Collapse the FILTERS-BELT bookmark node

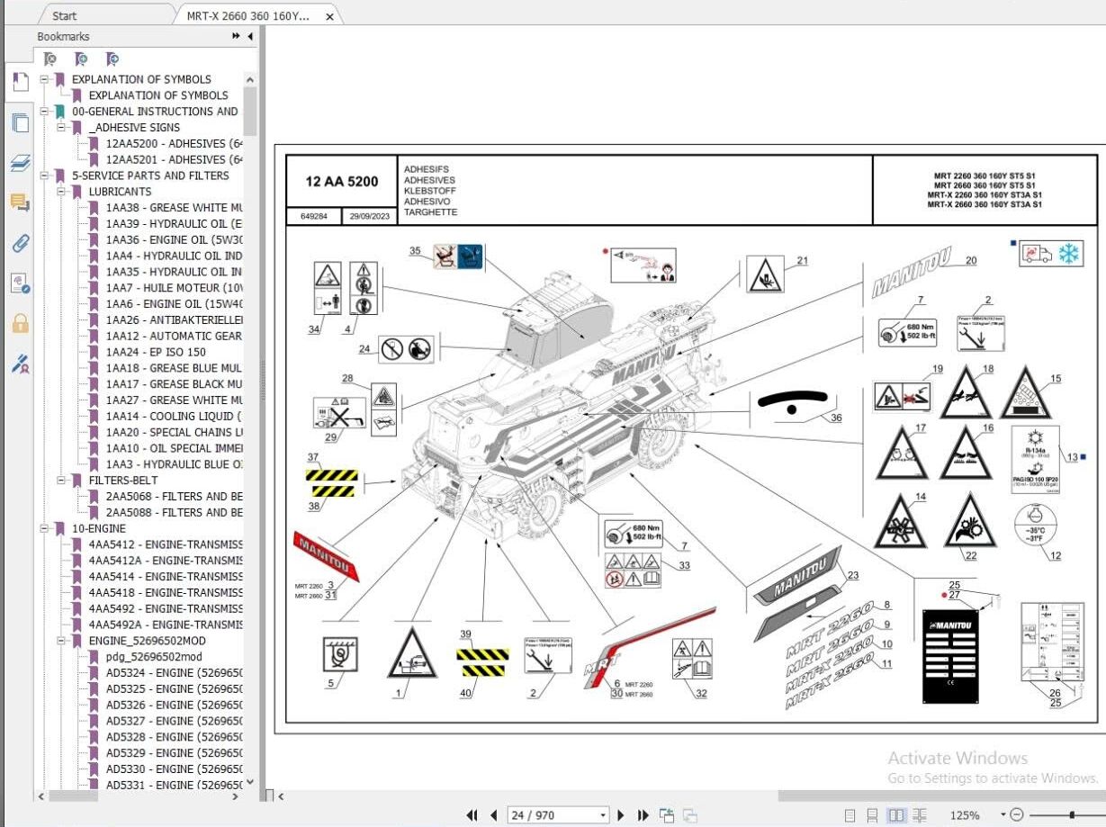pyautogui.click(x=62, y=481)
